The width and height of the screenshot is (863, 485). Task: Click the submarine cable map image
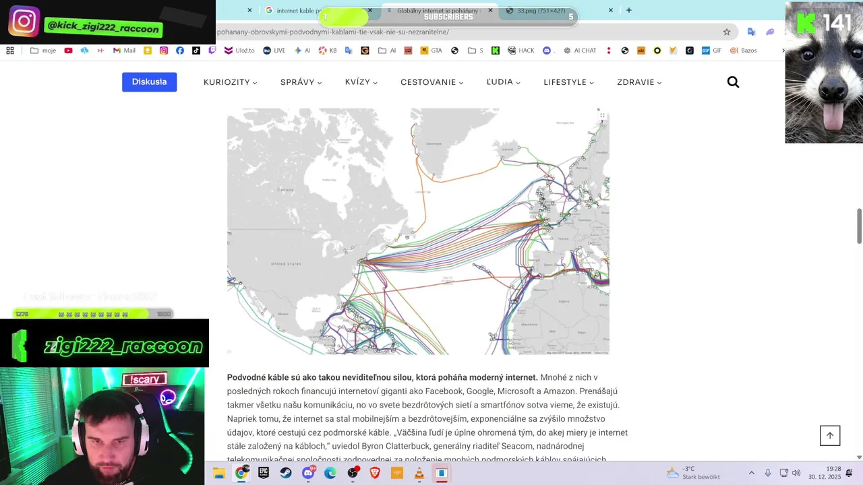418,232
